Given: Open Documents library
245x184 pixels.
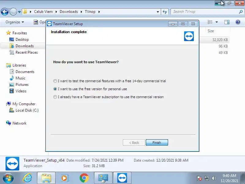Looking at the screenshot, I should click(25, 72).
